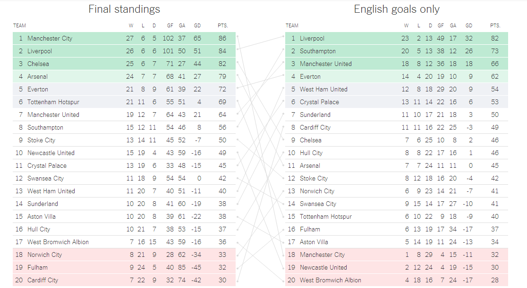Click the English goals only heading

click(x=397, y=9)
